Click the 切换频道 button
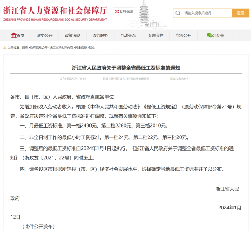Viewport: 251px width, 231px height. (x=124, y=11)
